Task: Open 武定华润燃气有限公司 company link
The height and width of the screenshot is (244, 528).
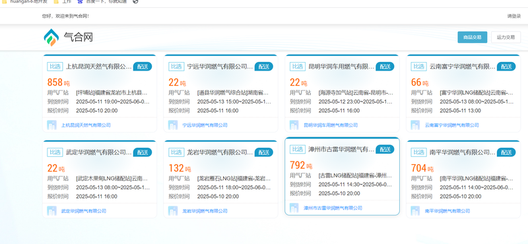Action: coord(84,211)
